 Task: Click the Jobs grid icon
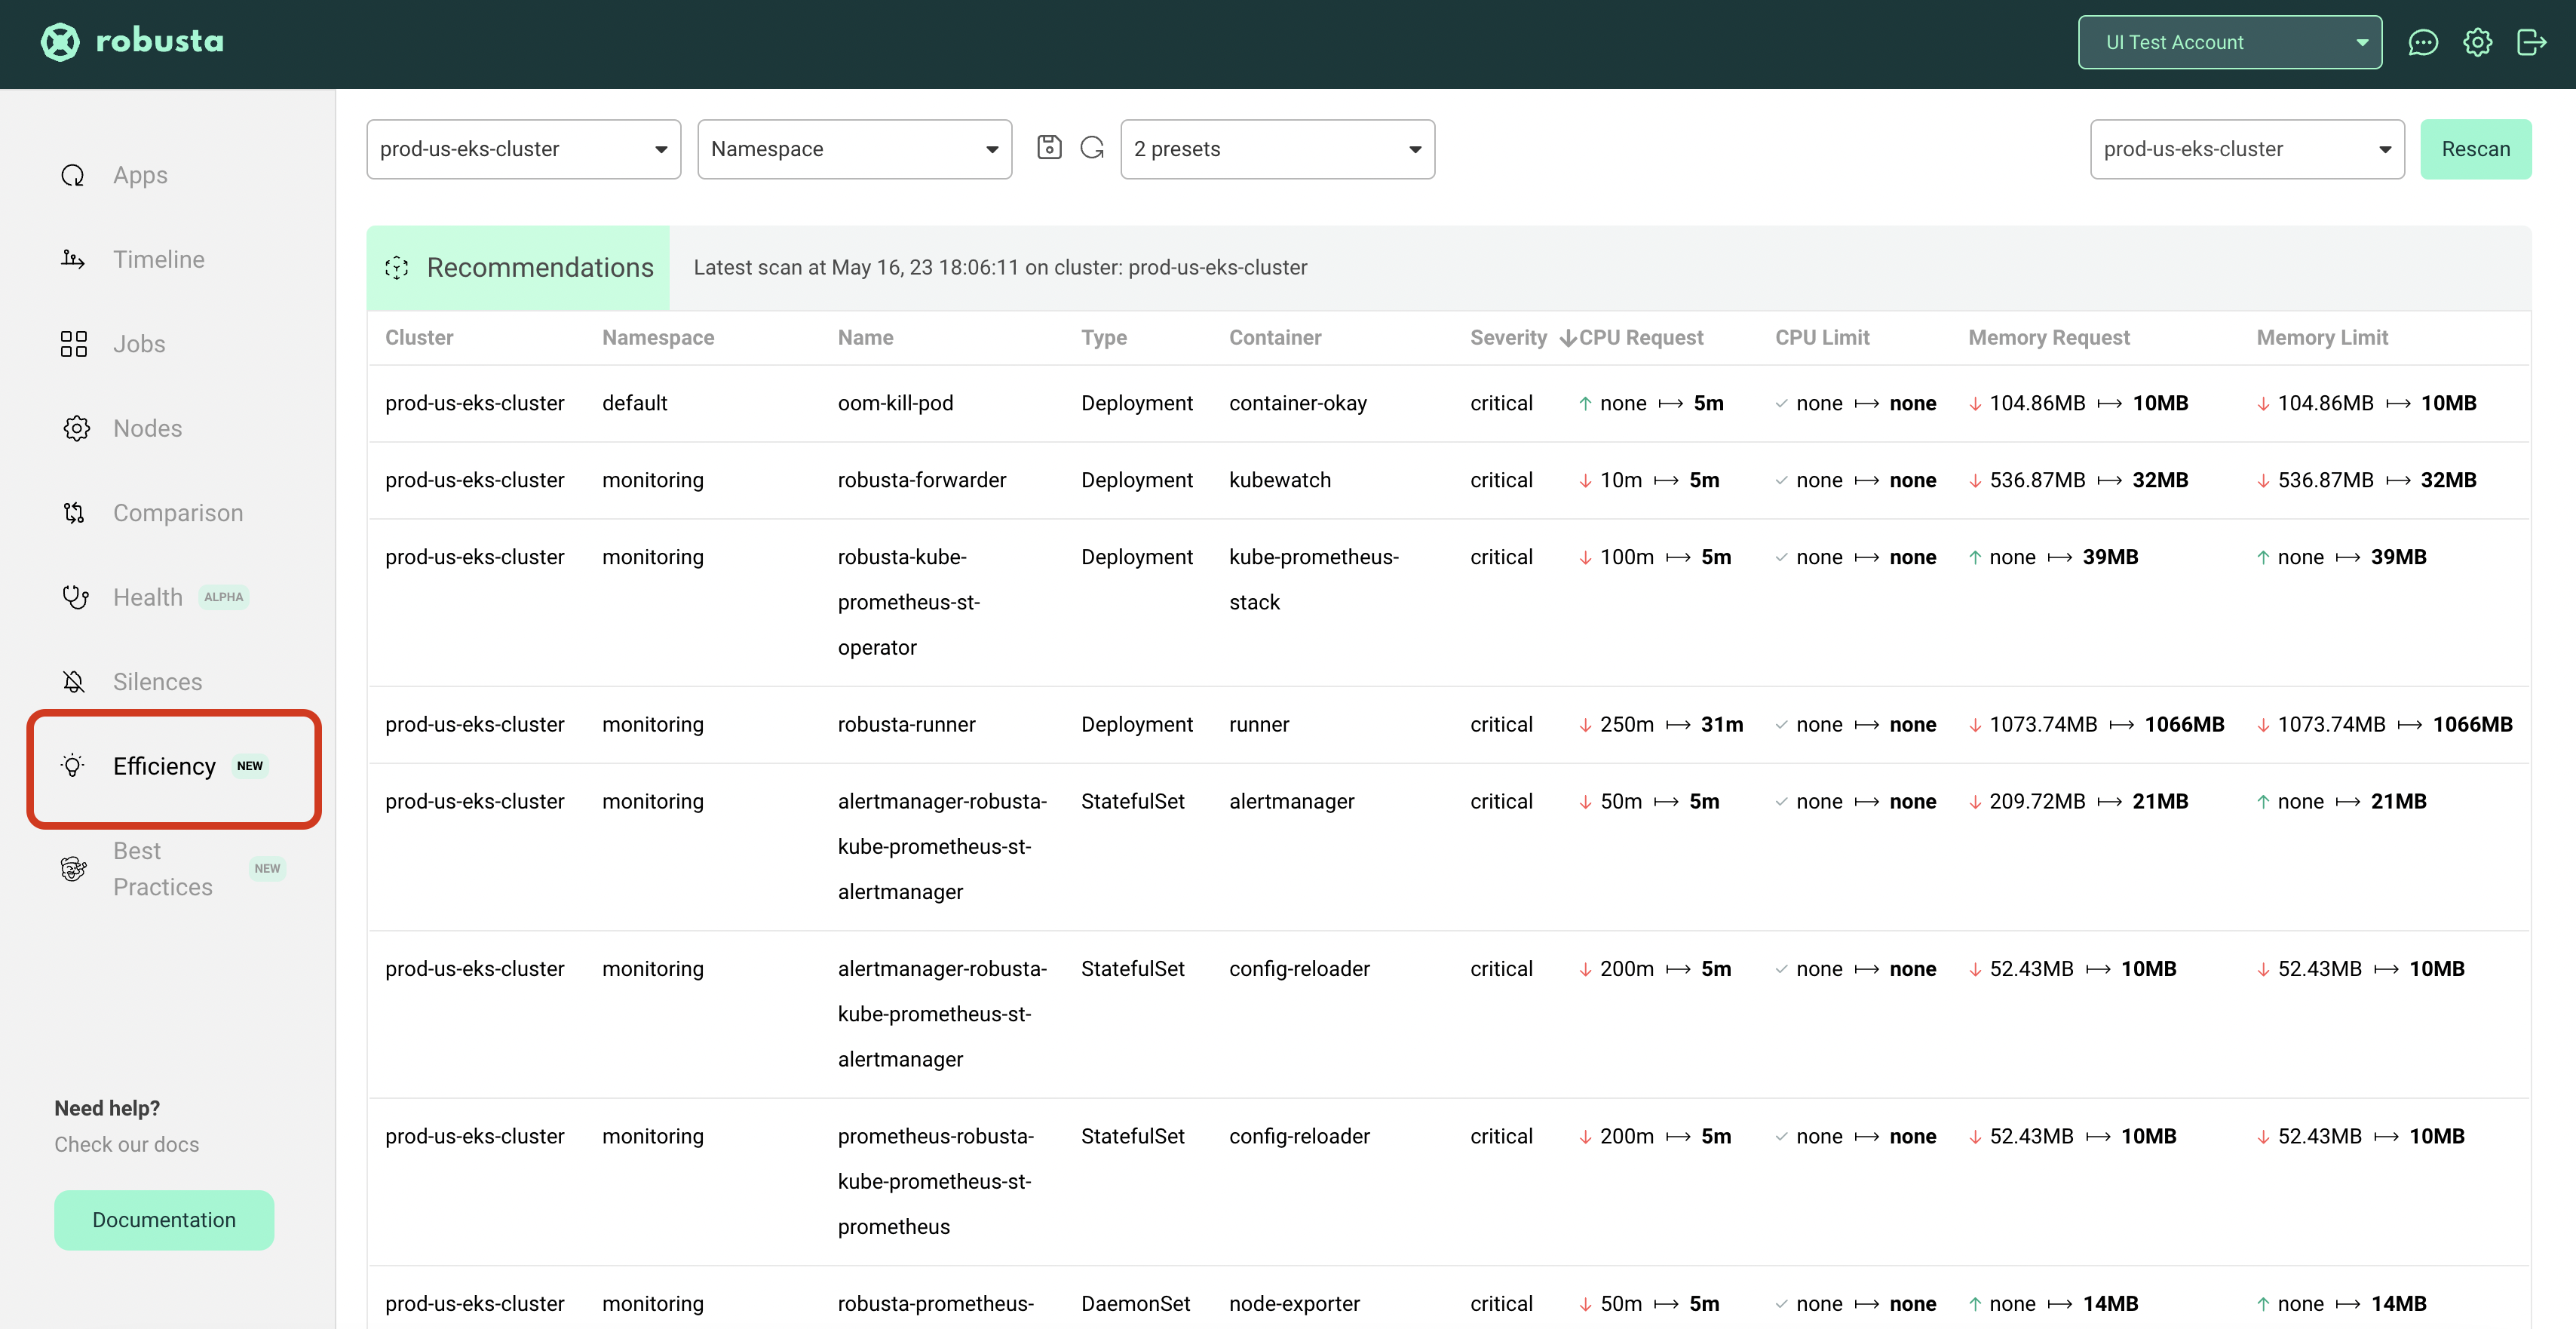point(74,344)
